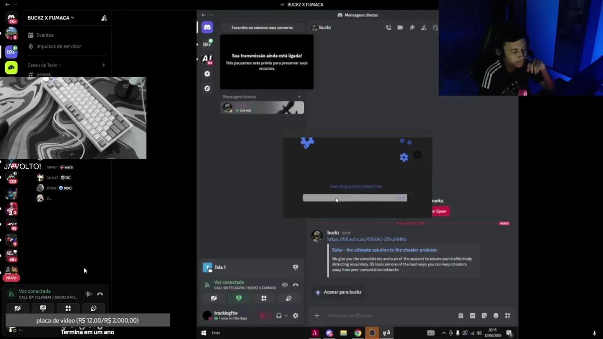Collapse the Canais de Texto category
The width and height of the screenshot is (603, 339).
click(x=44, y=65)
